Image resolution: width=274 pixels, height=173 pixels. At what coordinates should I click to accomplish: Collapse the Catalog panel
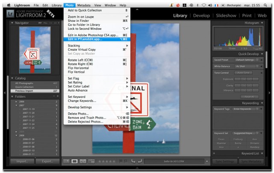[x=12, y=78]
